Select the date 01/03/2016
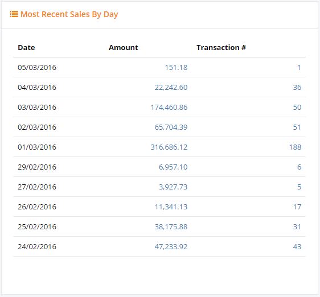 (x=37, y=147)
